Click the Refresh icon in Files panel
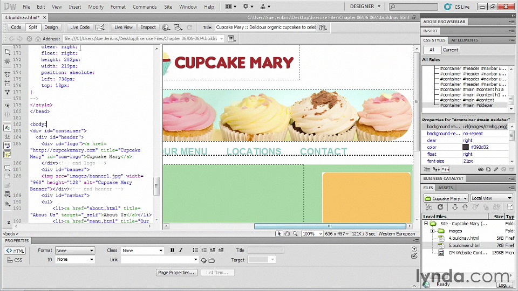Viewport: 518px width, 291px height. coord(440,207)
